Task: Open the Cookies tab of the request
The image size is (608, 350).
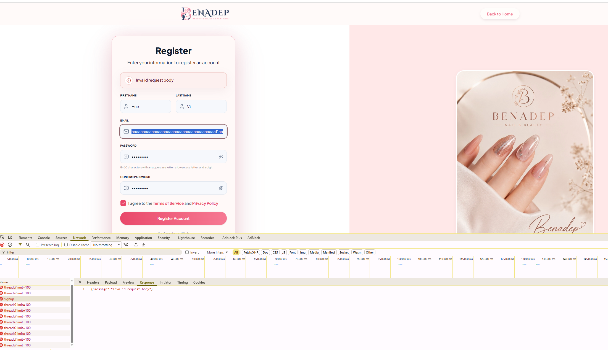Action: (199, 282)
